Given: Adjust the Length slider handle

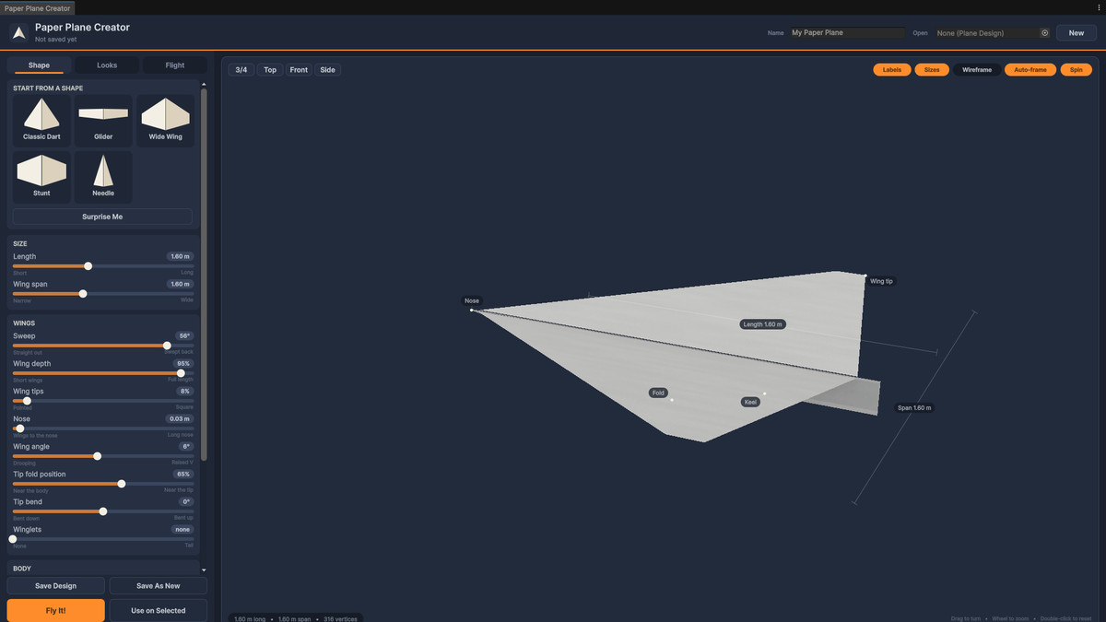Looking at the screenshot, I should click(x=88, y=266).
